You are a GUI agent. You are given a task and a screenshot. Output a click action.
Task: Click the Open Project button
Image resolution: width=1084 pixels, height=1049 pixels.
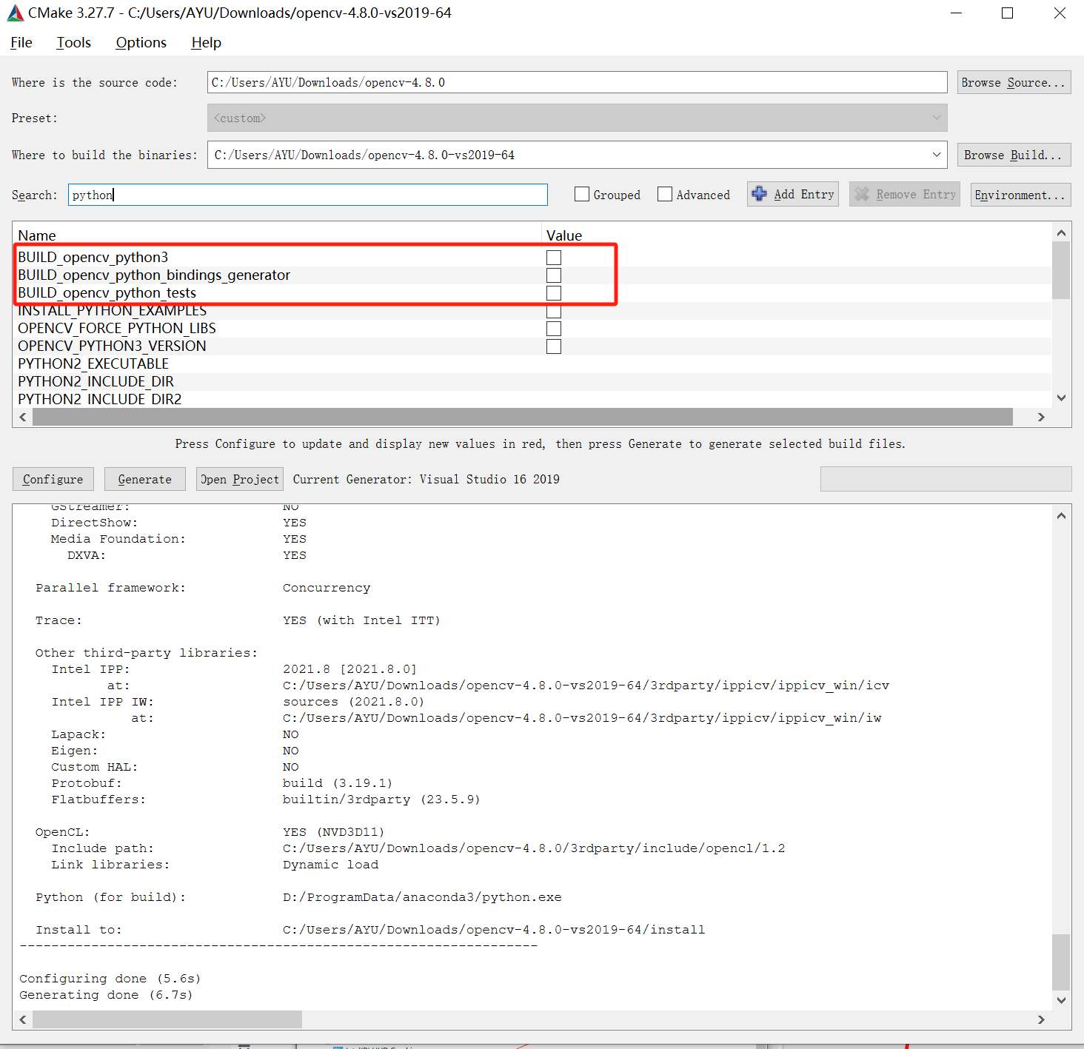239,479
